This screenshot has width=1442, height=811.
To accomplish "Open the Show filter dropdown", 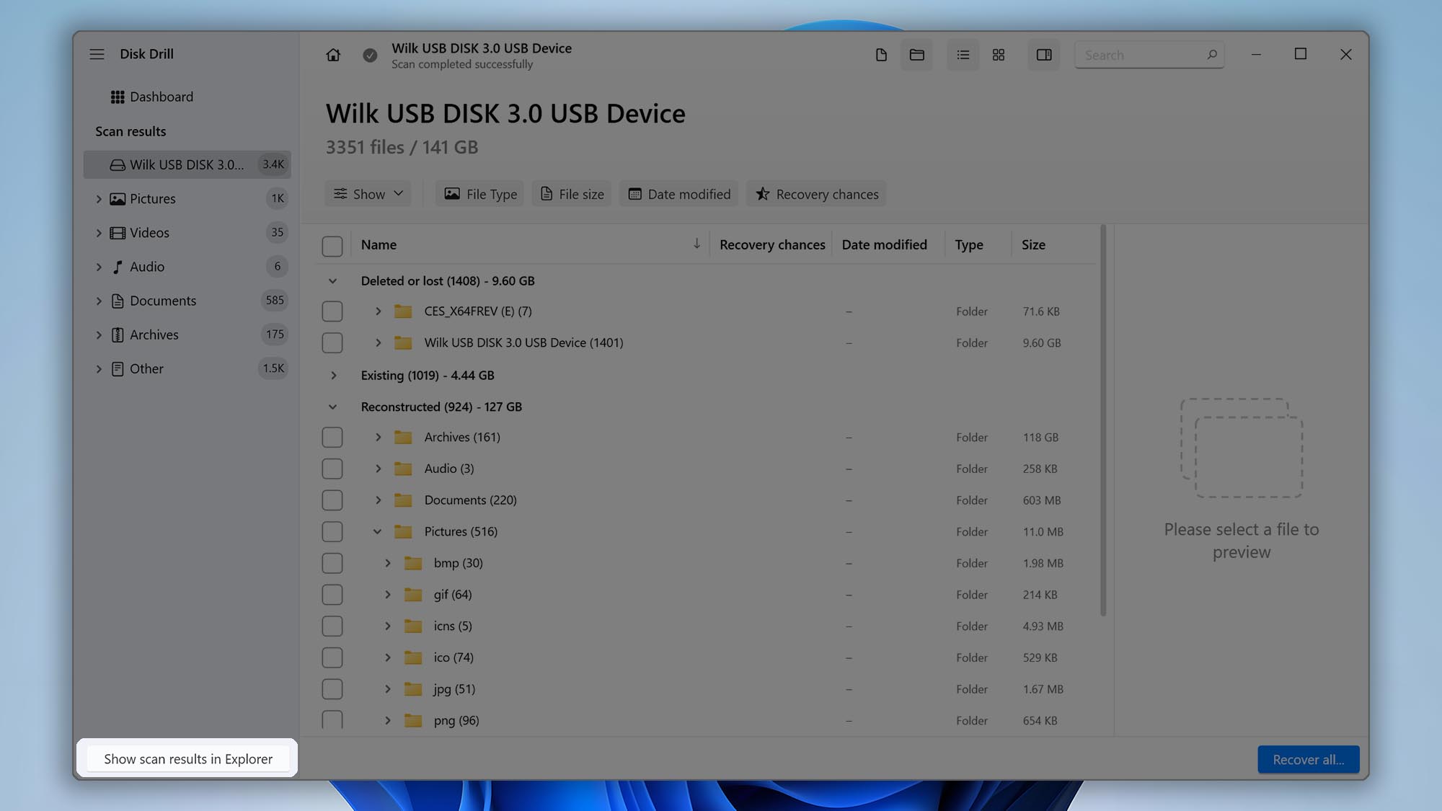I will (x=368, y=194).
